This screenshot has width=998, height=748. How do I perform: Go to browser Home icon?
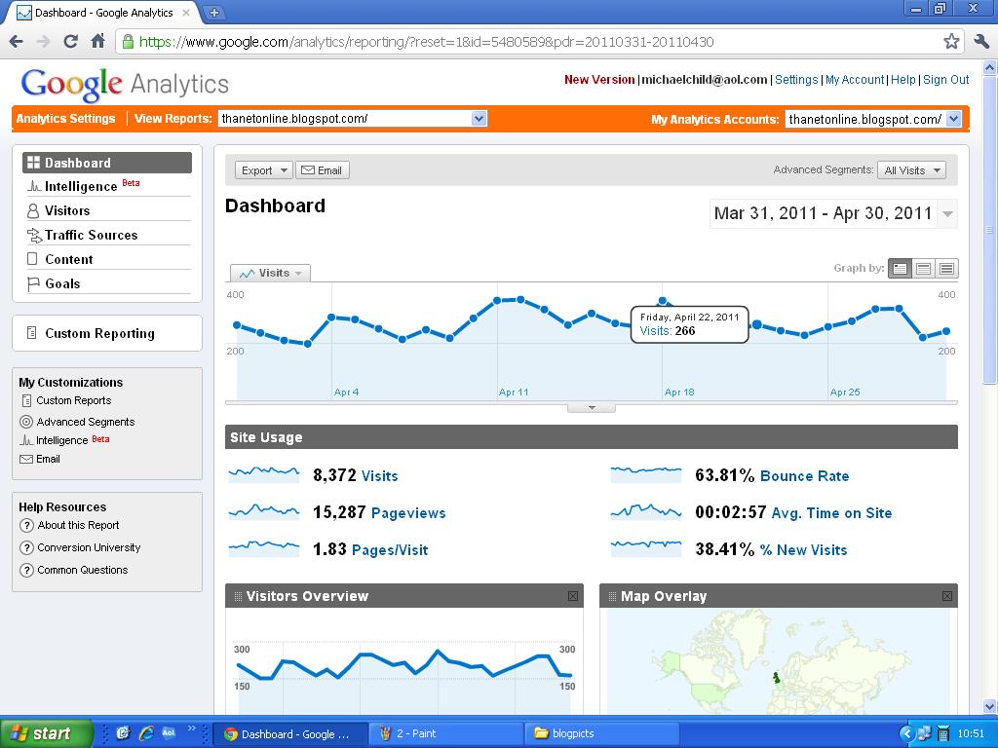point(98,42)
